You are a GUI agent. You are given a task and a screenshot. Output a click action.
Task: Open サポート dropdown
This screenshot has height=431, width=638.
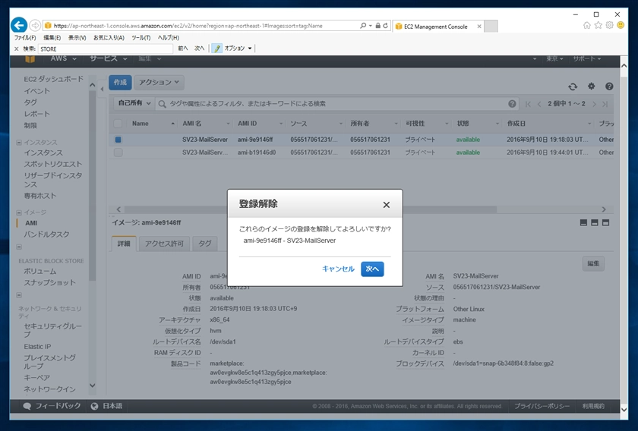pyautogui.click(x=586, y=59)
